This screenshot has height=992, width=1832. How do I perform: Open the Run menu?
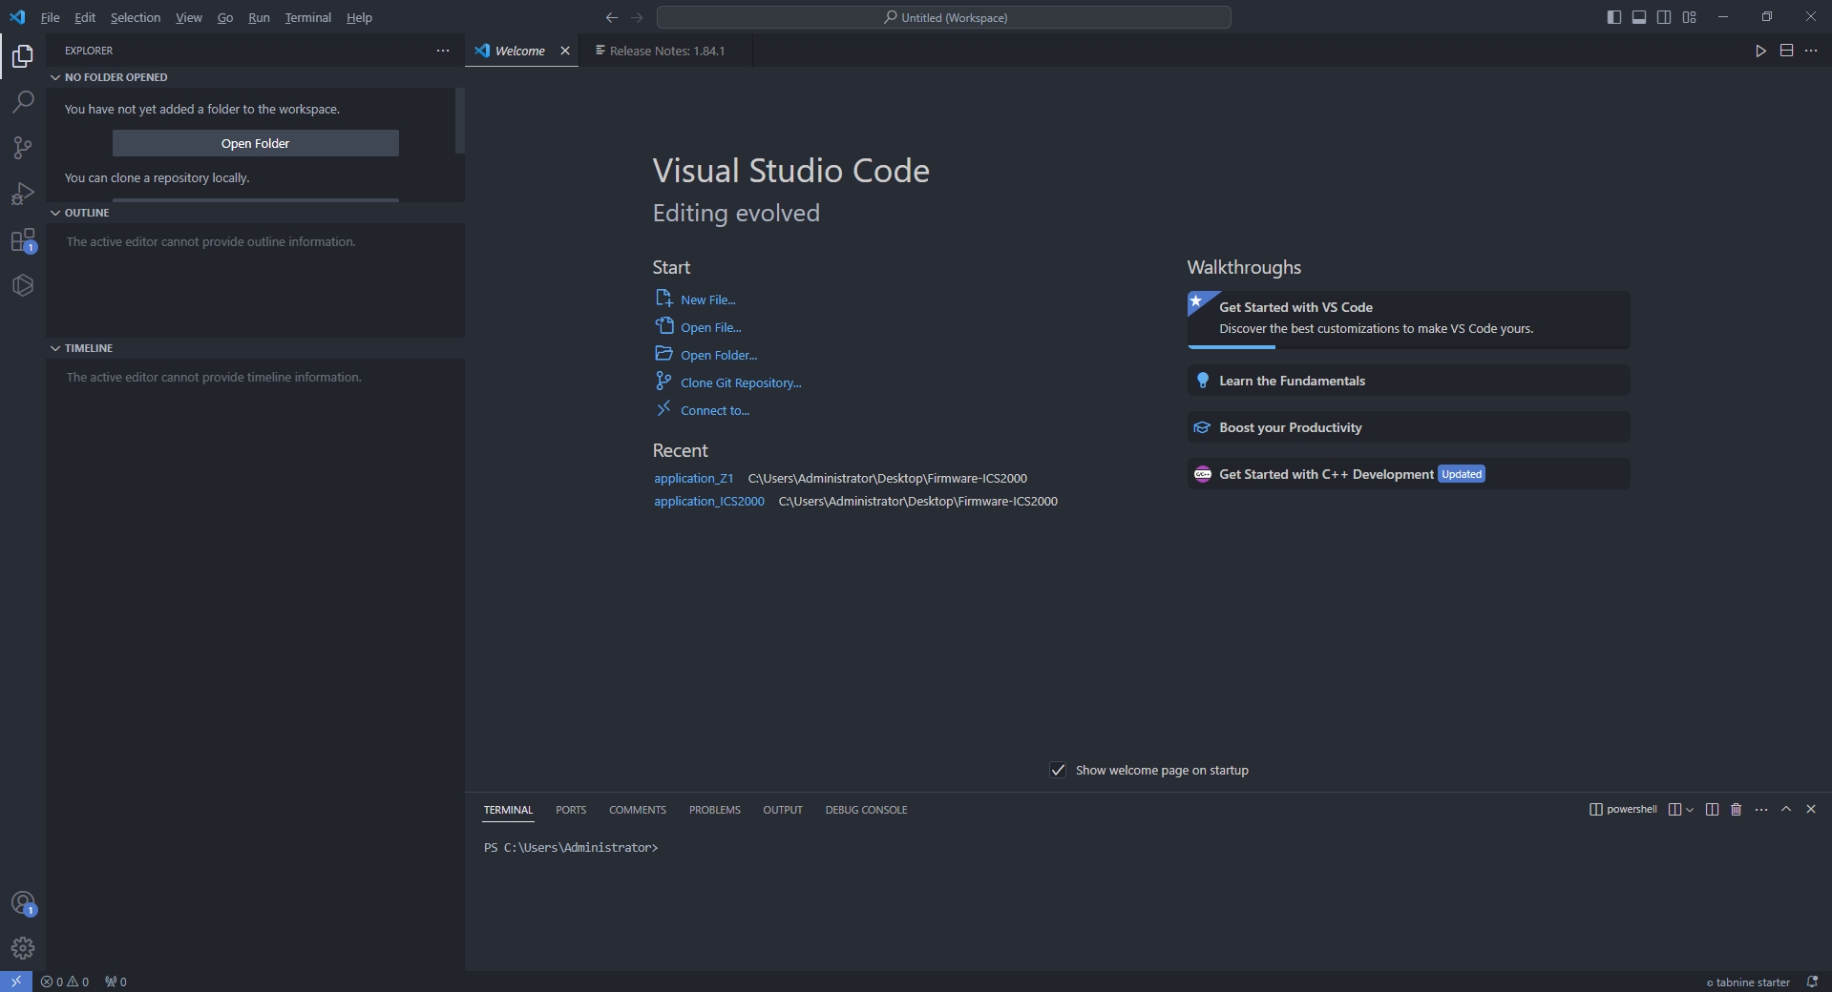259,17
